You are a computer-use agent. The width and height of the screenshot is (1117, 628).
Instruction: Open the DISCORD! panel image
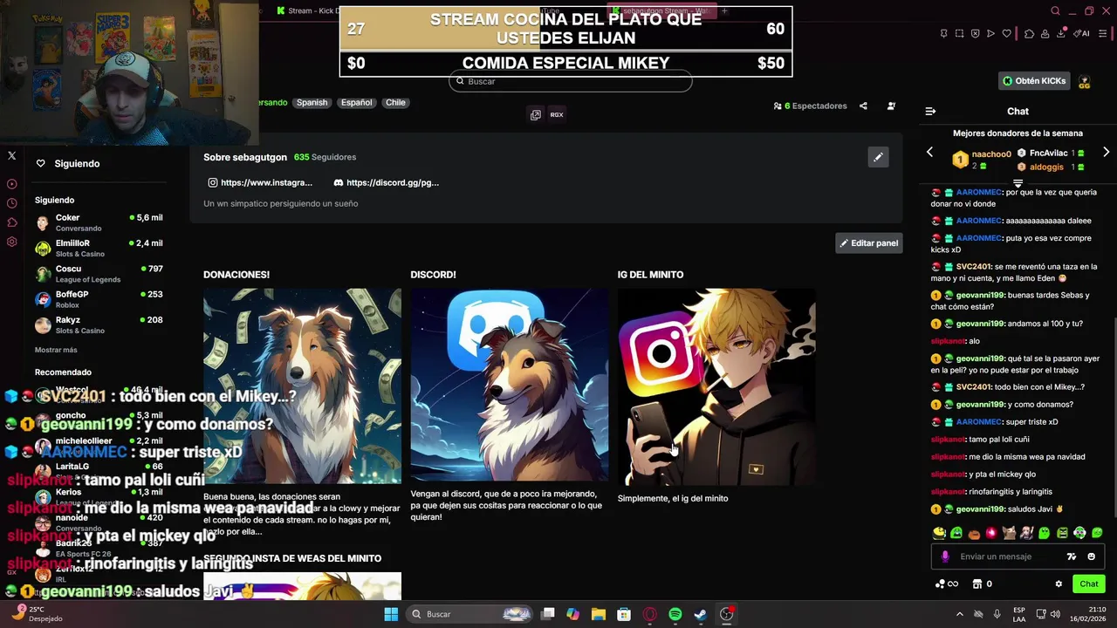(x=510, y=386)
